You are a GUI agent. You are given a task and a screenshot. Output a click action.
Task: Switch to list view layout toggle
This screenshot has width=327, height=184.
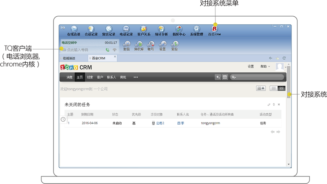(273, 88)
